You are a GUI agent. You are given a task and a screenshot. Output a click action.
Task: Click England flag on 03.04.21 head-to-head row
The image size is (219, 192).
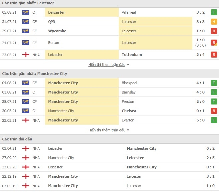(x=26, y=148)
